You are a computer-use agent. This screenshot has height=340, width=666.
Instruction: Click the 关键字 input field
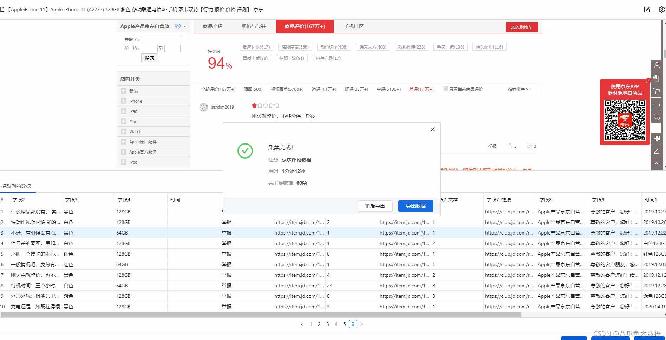(161, 39)
